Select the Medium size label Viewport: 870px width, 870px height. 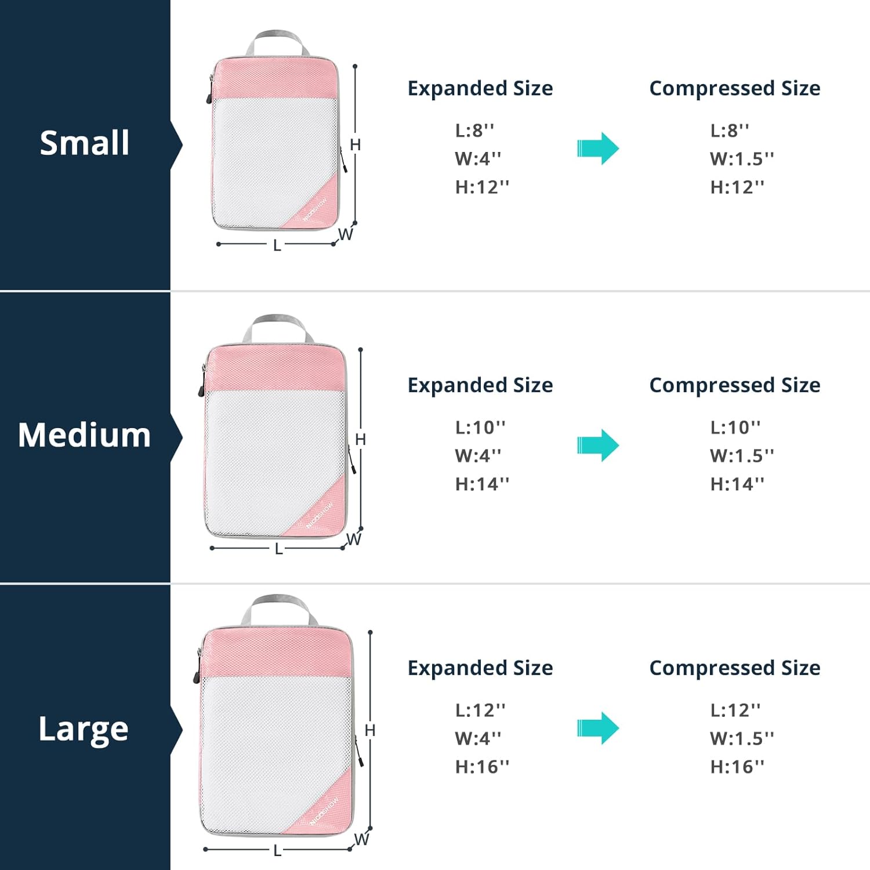pyautogui.click(x=85, y=435)
